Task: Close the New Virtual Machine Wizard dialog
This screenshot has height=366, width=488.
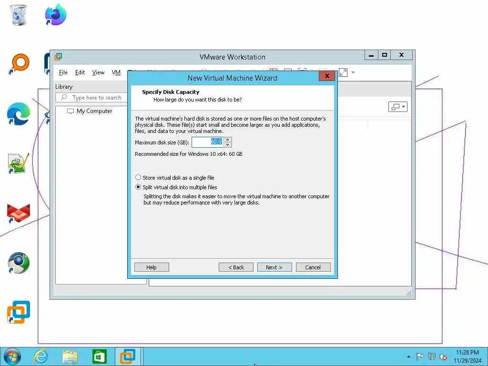Action: tap(327, 76)
